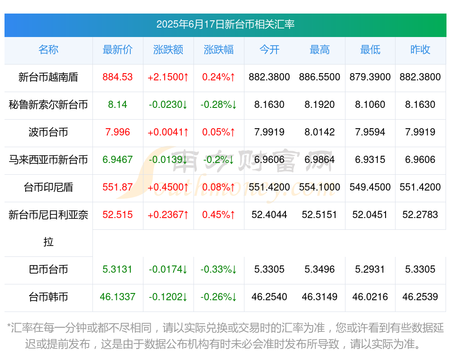Click the high value 8.0142

pos(320,132)
